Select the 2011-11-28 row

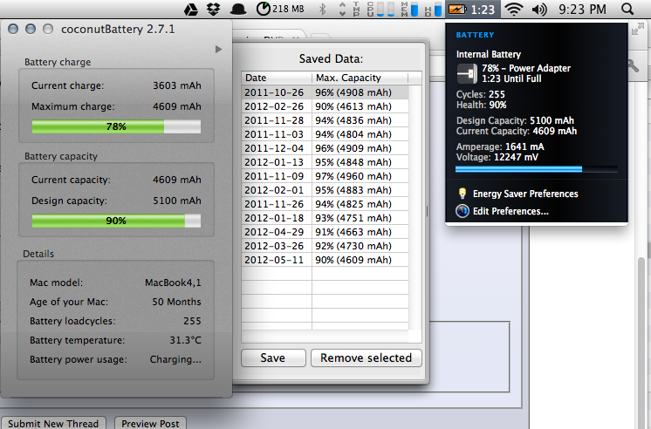[325, 120]
